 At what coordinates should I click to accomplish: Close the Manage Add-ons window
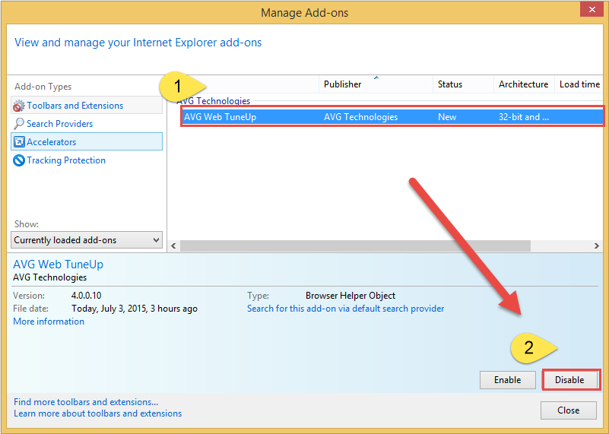tap(592, 9)
